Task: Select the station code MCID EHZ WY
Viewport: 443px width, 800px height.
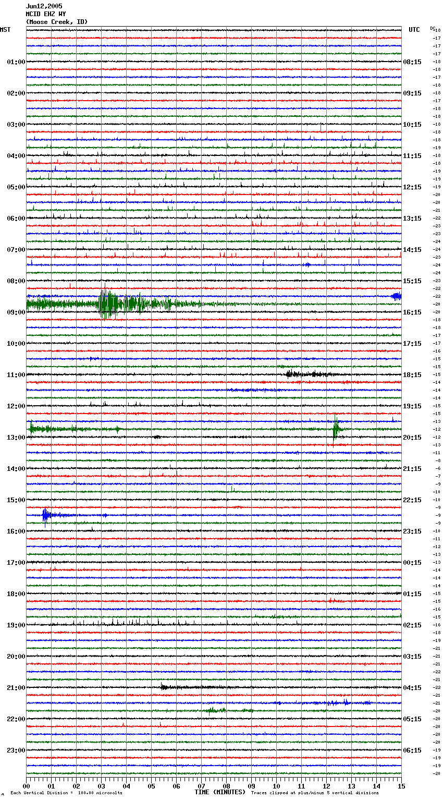Action: point(45,14)
